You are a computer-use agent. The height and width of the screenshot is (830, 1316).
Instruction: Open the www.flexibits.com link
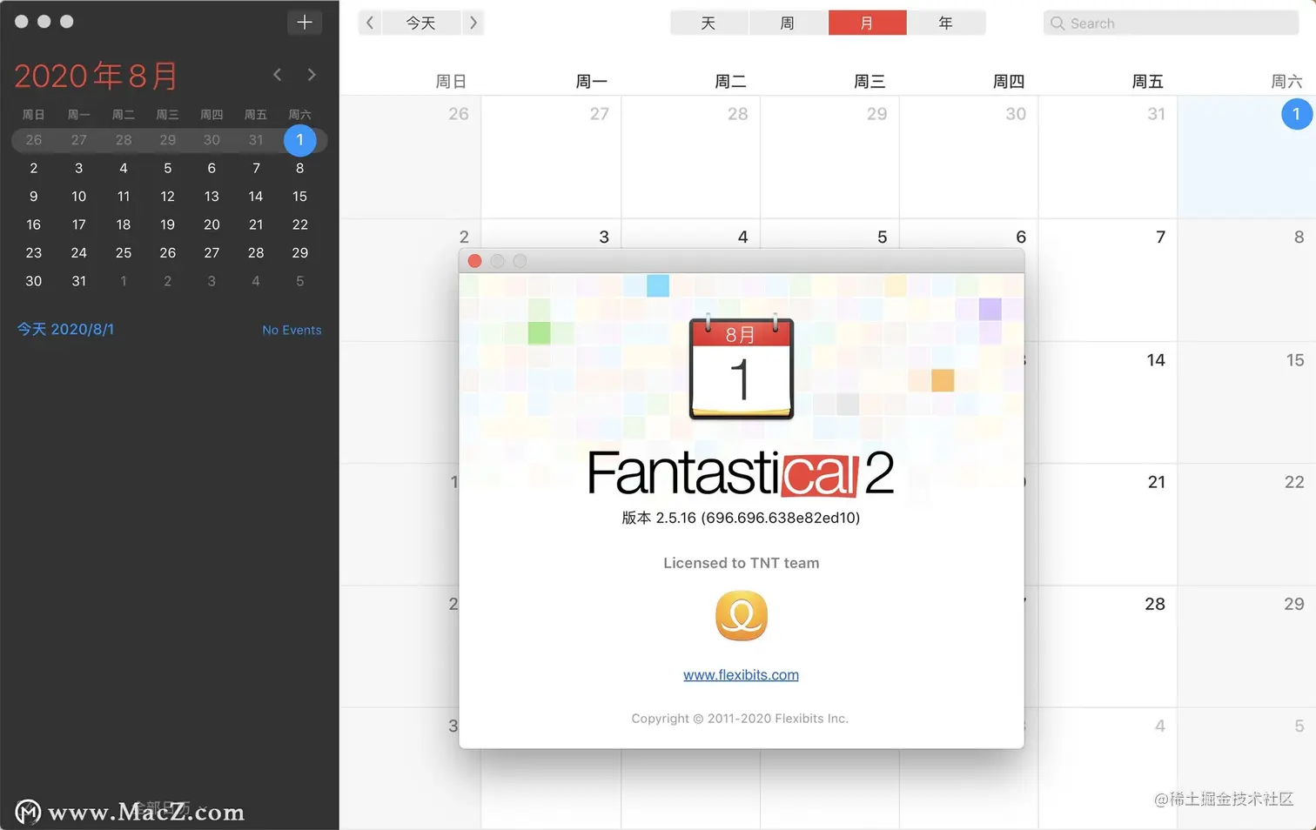(741, 675)
